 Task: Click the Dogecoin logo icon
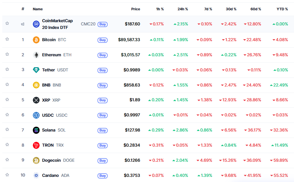coord(36,160)
